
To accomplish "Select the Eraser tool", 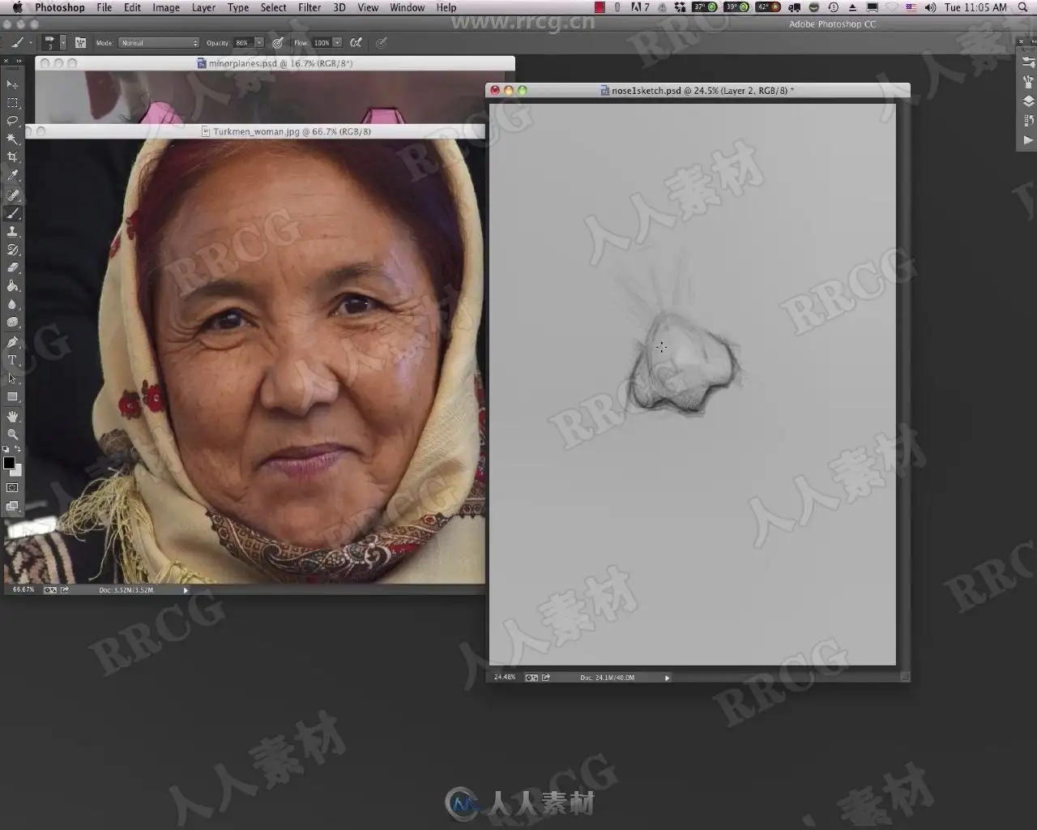I will (x=12, y=267).
